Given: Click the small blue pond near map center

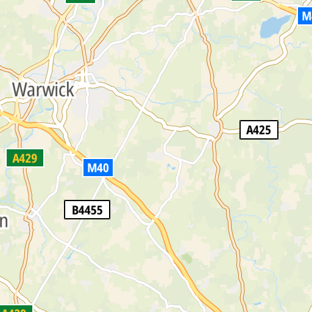Looking at the screenshot, I should pos(171,167).
